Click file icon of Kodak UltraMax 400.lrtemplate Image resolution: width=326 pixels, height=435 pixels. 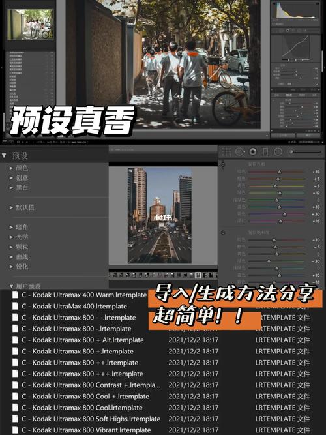[16, 307]
